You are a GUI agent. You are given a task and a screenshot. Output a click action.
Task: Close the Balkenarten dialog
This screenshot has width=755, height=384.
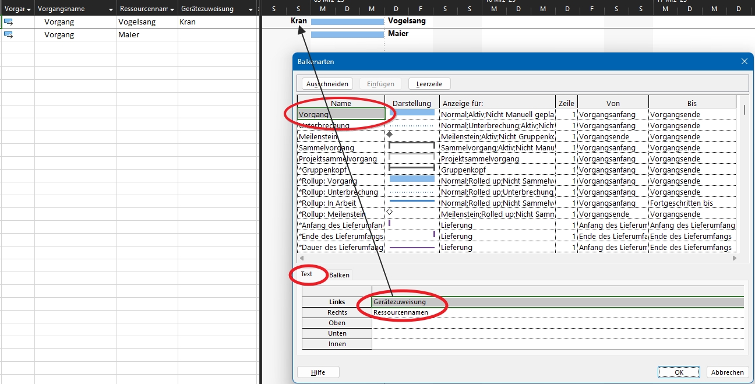744,61
